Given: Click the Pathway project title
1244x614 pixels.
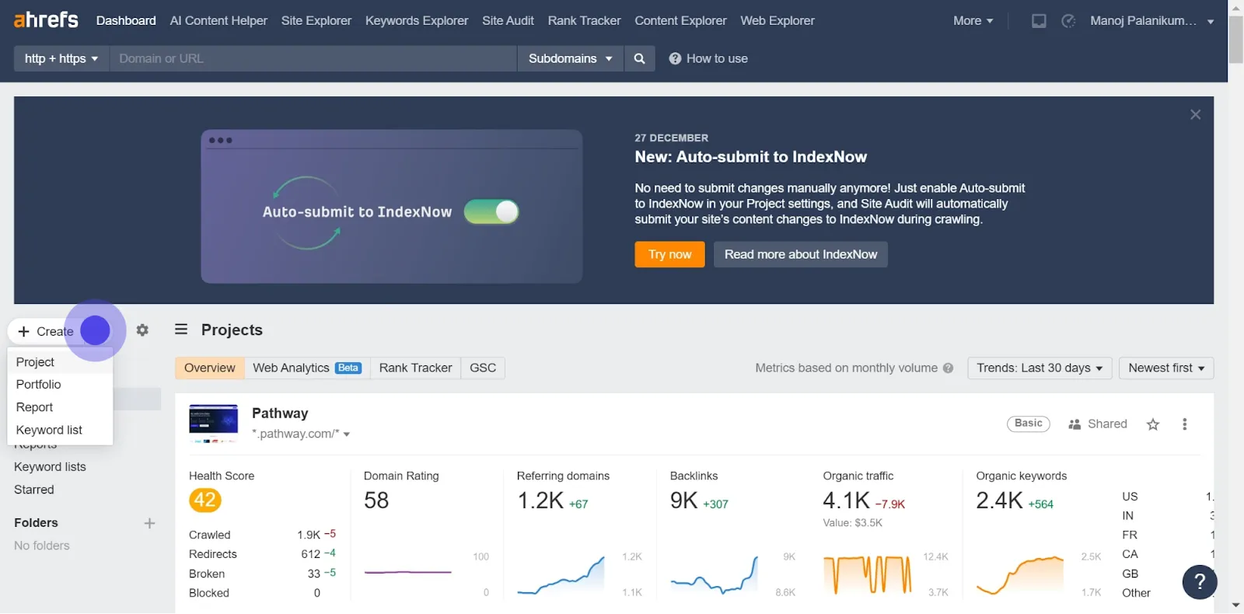Looking at the screenshot, I should (x=280, y=413).
